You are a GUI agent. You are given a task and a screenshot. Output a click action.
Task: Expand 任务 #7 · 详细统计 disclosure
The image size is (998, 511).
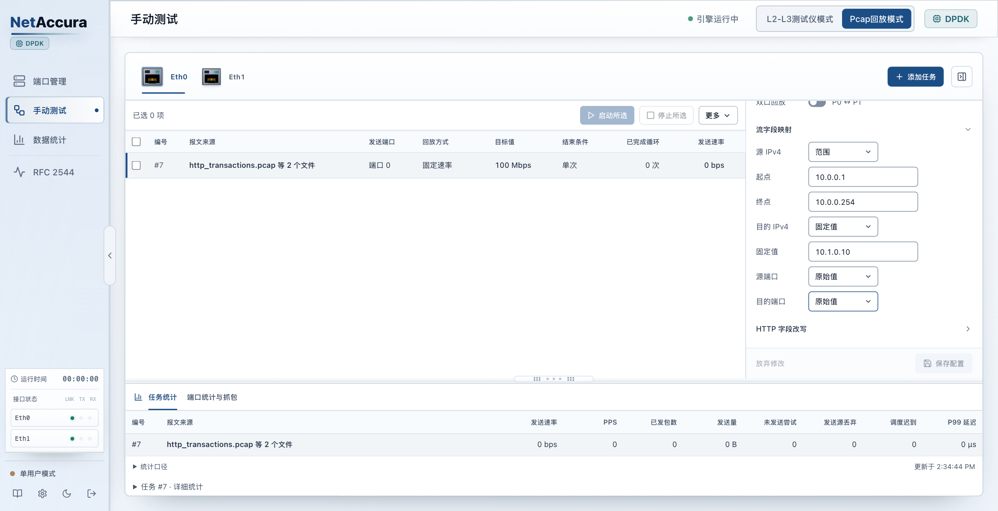click(168, 487)
